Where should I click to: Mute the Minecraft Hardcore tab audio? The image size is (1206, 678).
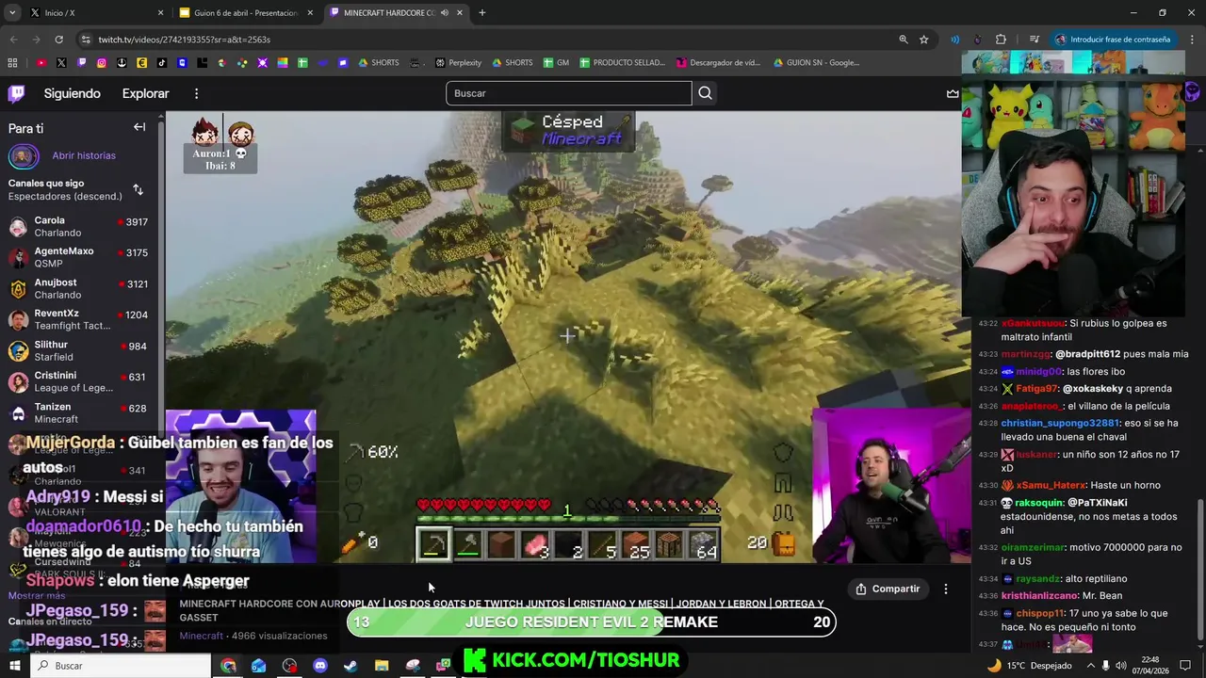tap(445, 13)
